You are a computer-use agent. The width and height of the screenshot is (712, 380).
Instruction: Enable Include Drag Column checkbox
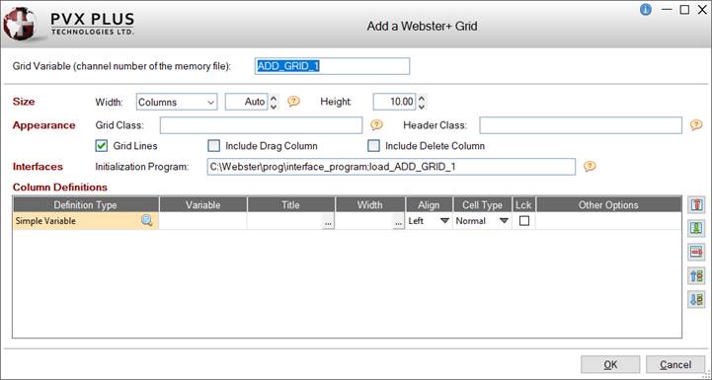pyautogui.click(x=213, y=146)
